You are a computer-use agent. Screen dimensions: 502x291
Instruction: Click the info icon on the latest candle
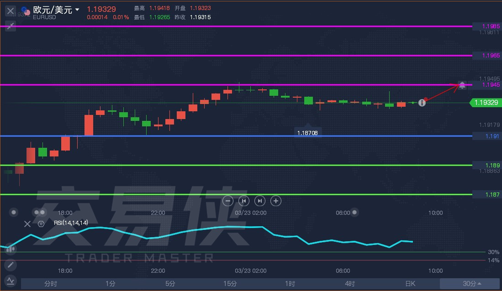tap(422, 103)
